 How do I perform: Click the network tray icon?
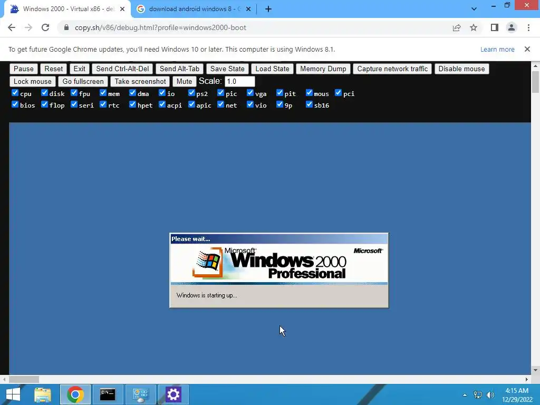point(478,394)
